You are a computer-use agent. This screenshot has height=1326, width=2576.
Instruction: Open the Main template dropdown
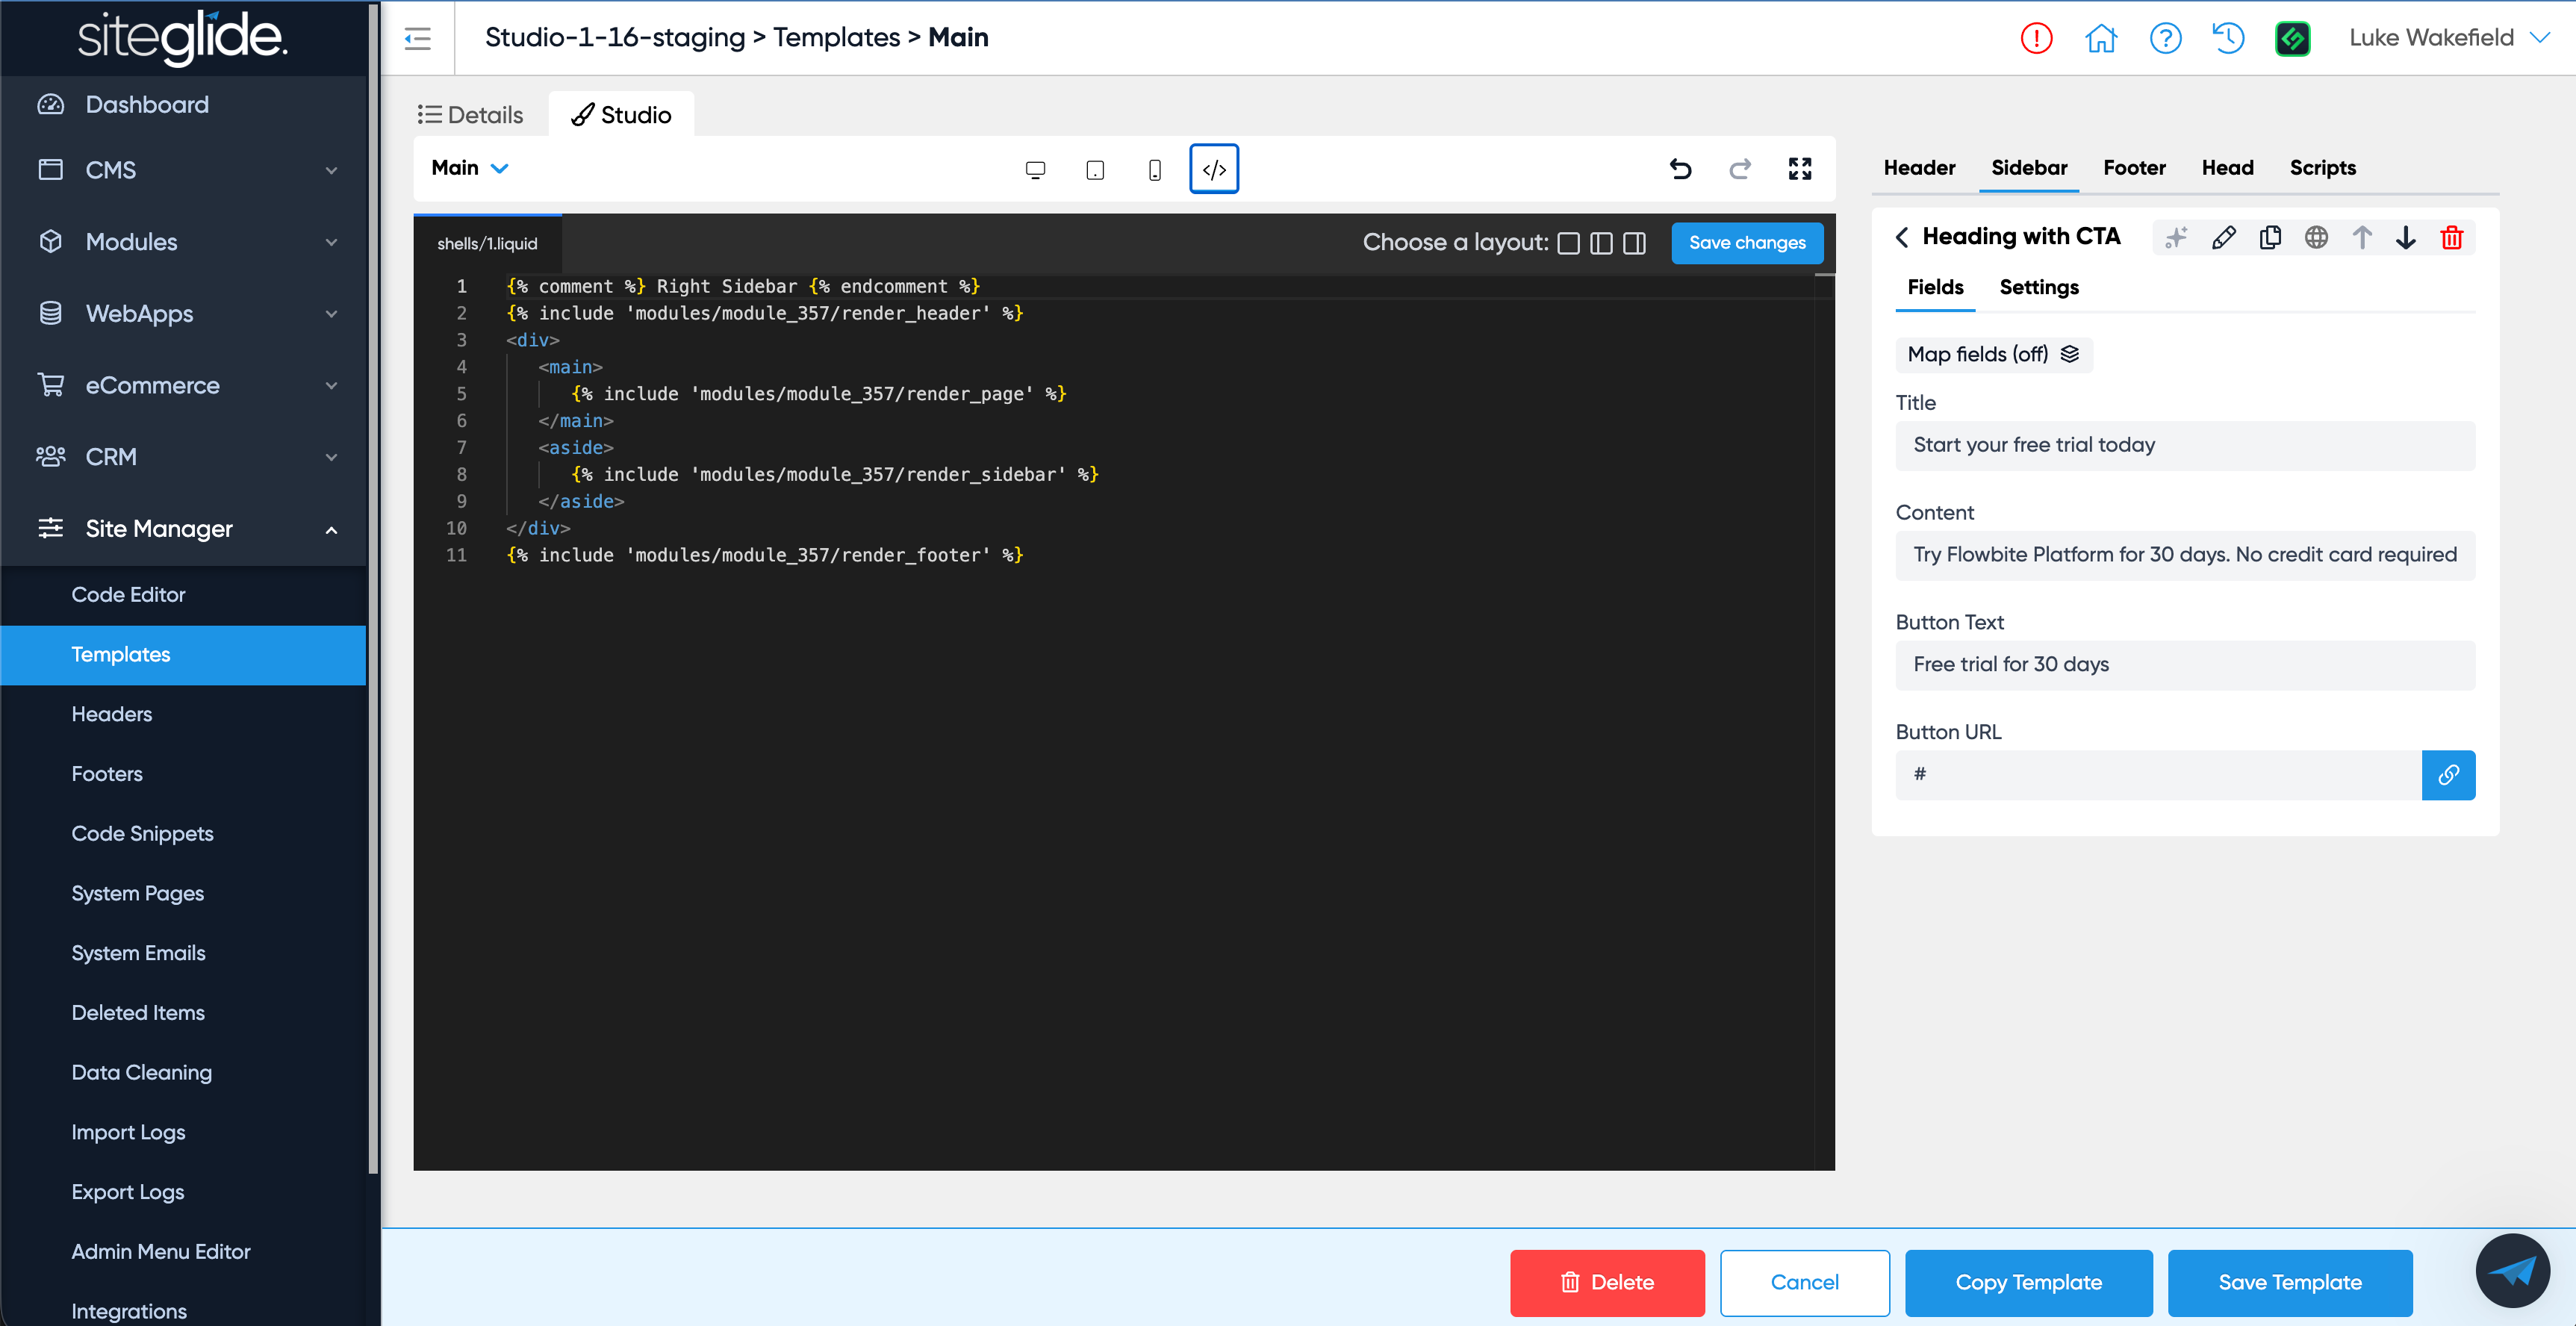pyautogui.click(x=470, y=168)
